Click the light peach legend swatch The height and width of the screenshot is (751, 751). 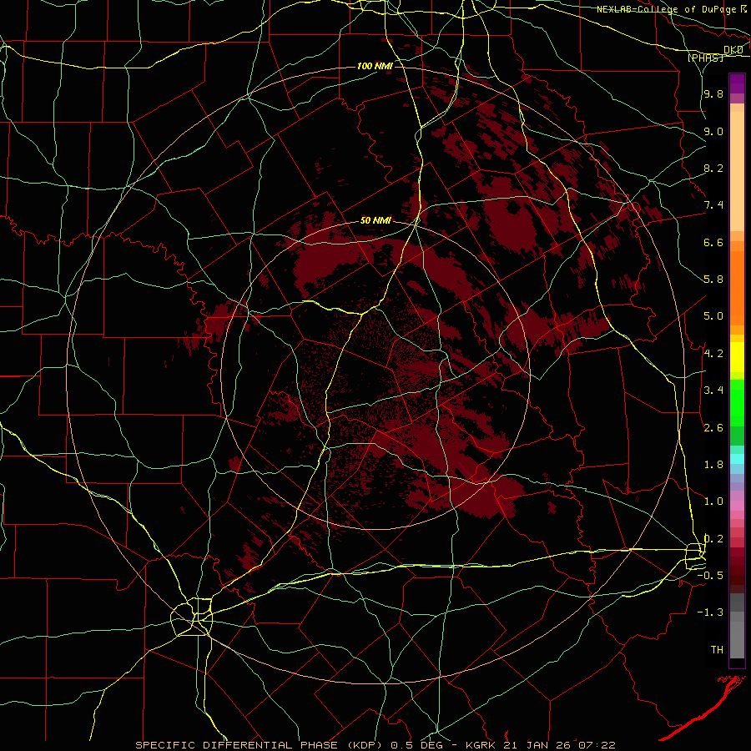click(x=737, y=171)
